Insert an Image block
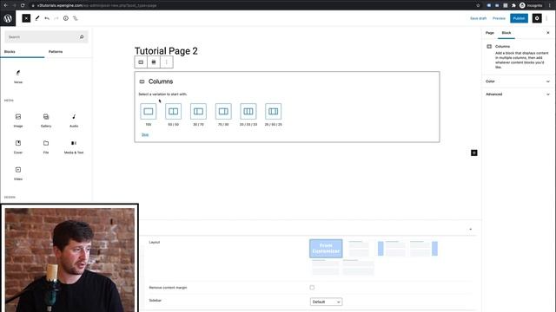 (18, 120)
